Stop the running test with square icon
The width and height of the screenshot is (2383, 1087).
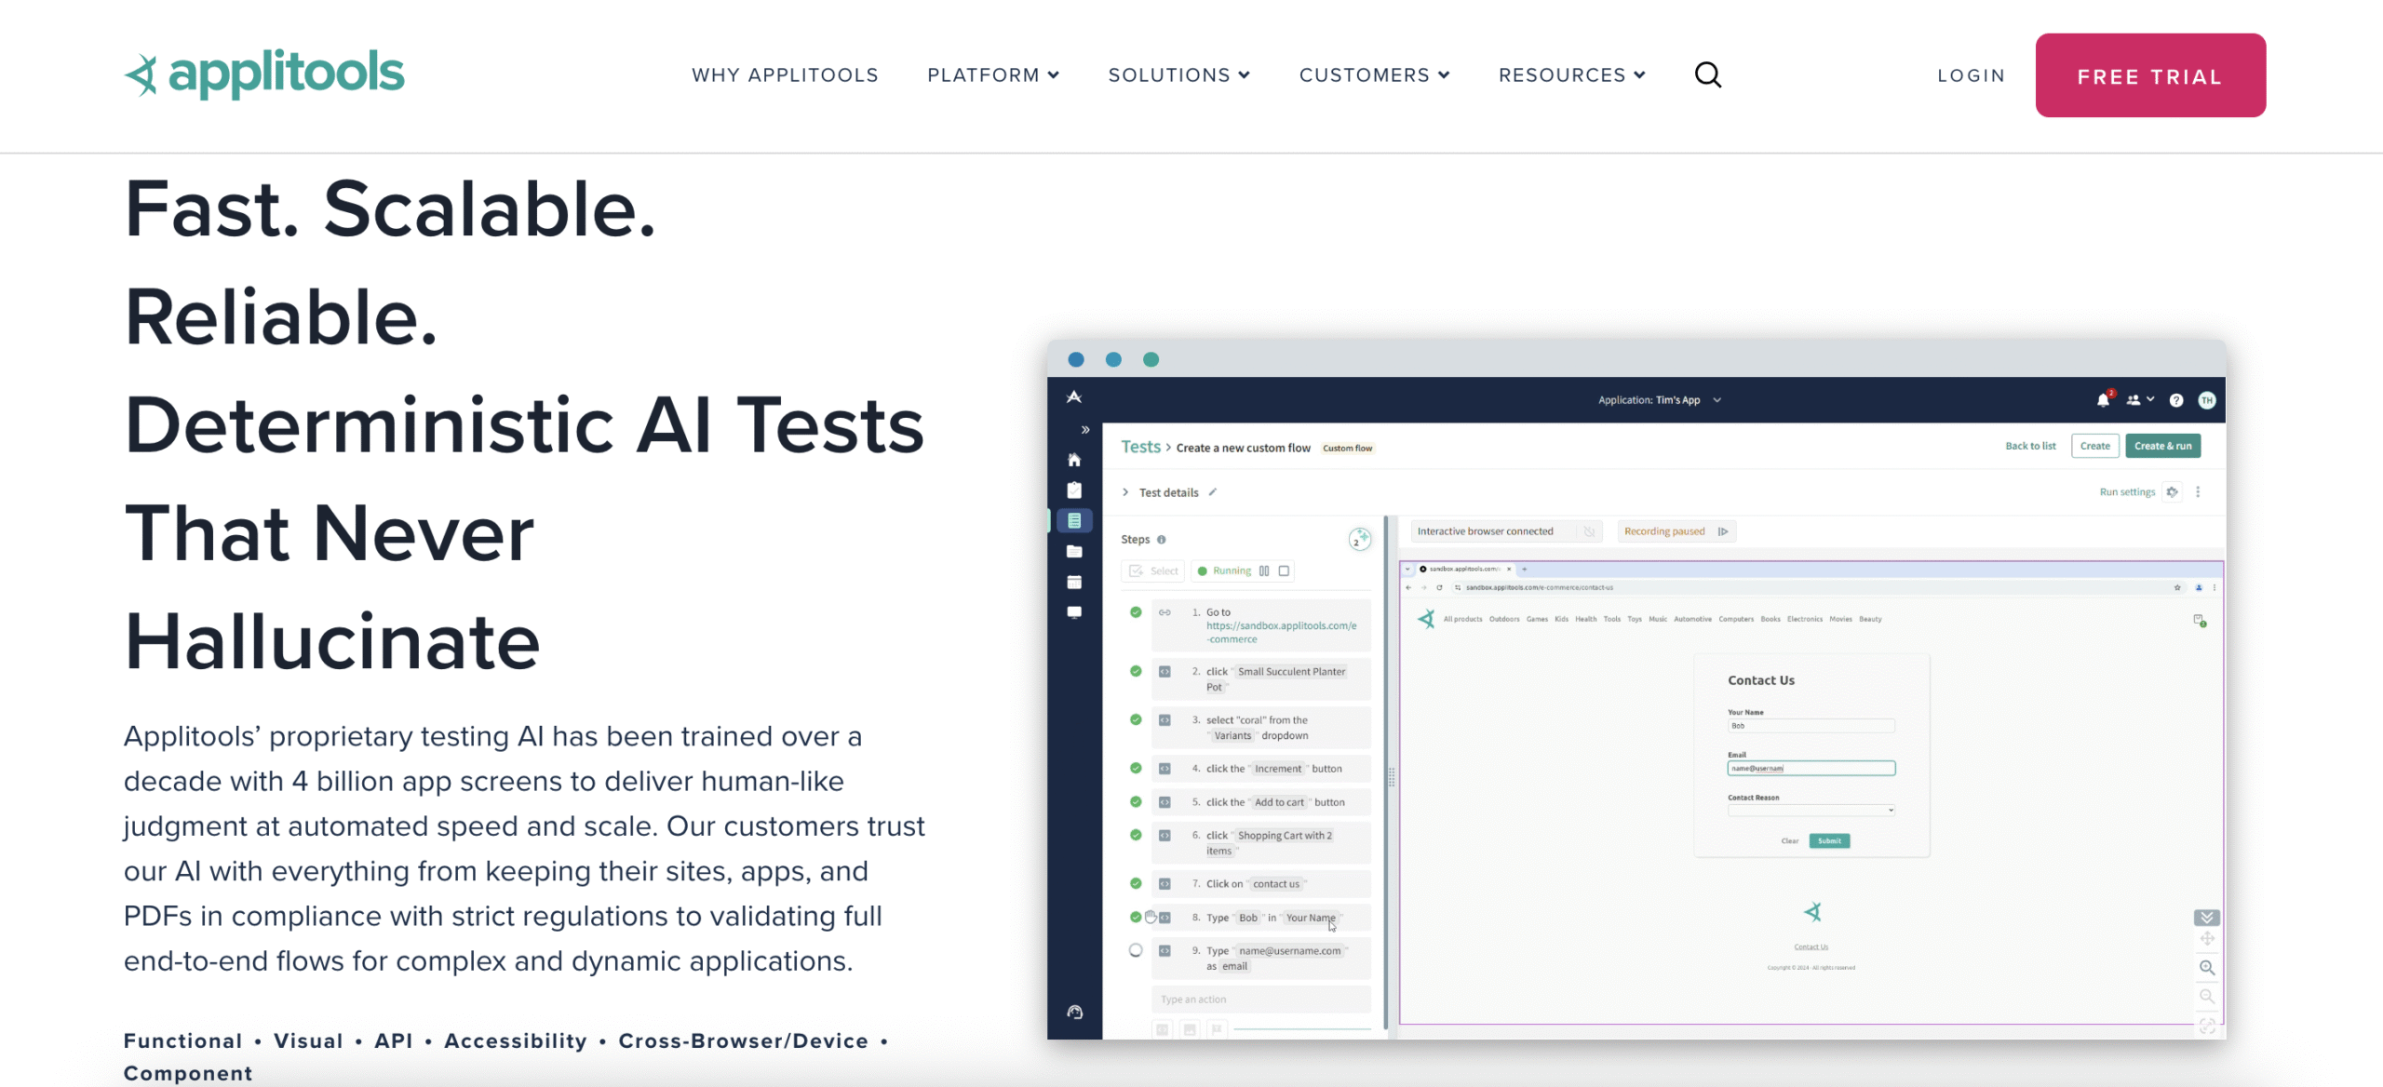1284,571
